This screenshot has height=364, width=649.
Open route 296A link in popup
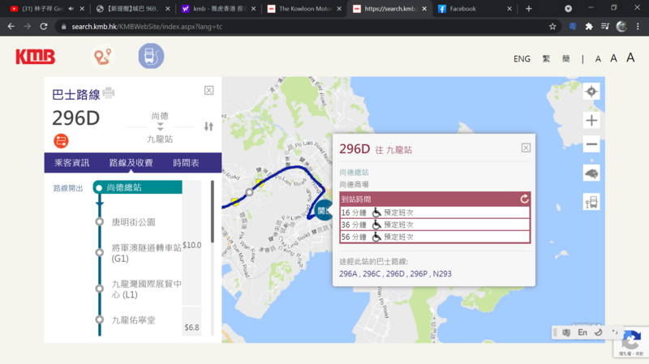coord(348,274)
